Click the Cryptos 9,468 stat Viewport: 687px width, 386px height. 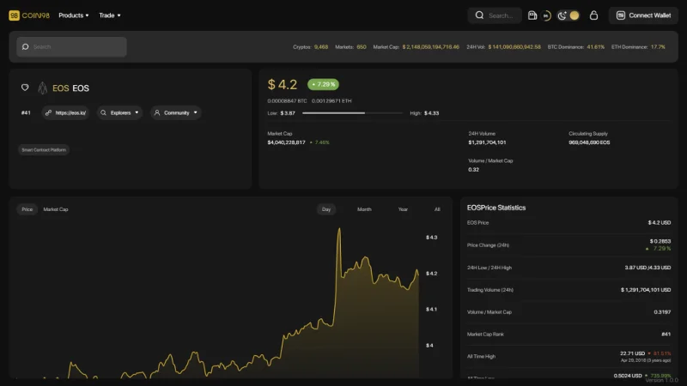click(310, 47)
